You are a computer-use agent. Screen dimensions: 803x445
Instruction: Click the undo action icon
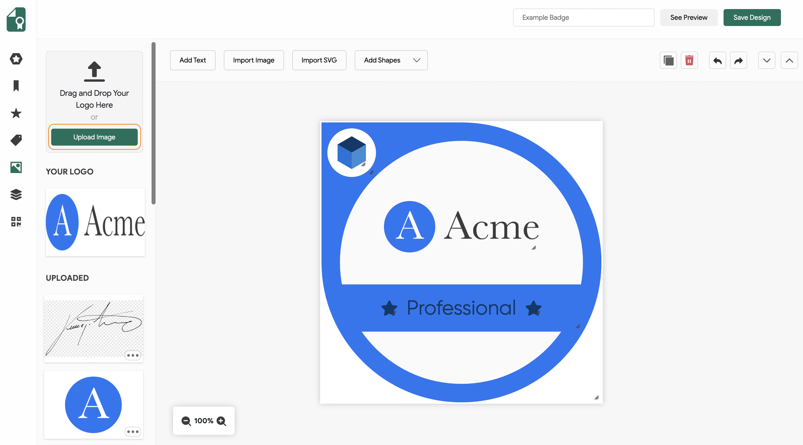[x=718, y=60]
